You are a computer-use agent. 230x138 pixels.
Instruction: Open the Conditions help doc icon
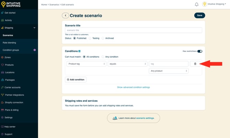click(x=79, y=51)
